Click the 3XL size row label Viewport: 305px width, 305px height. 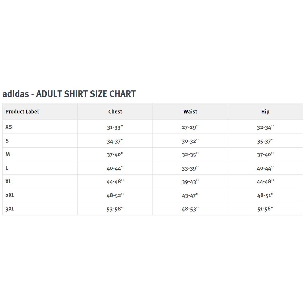click(10, 209)
